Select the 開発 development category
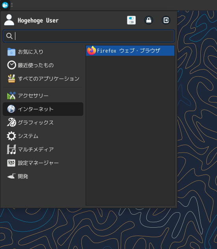The height and width of the screenshot is (249, 217). (x=43, y=176)
